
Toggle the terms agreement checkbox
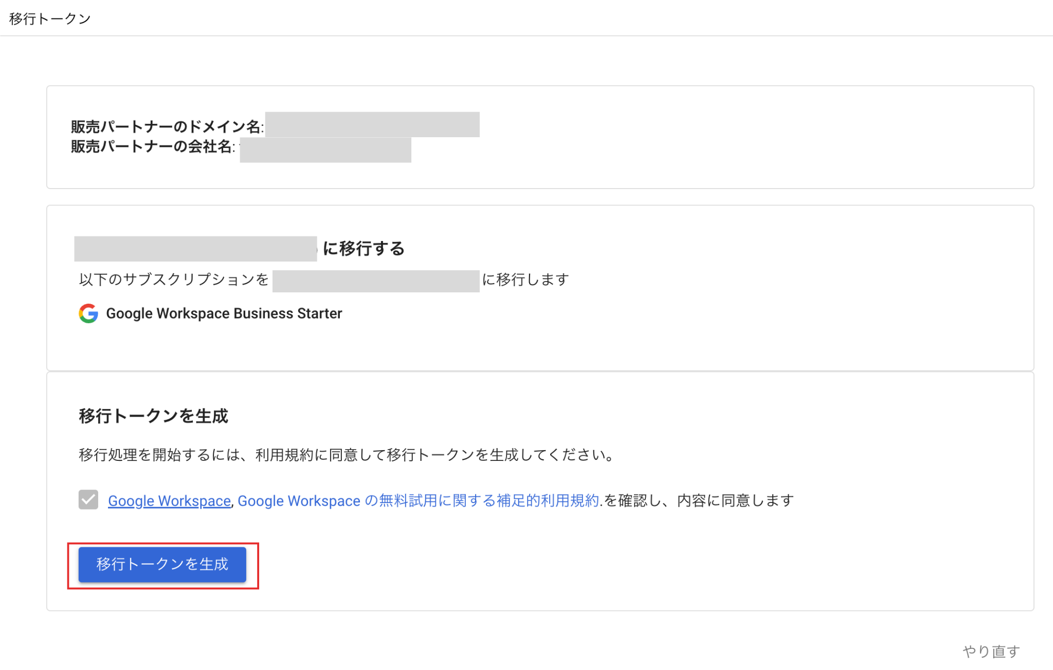[x=88, y=499]
